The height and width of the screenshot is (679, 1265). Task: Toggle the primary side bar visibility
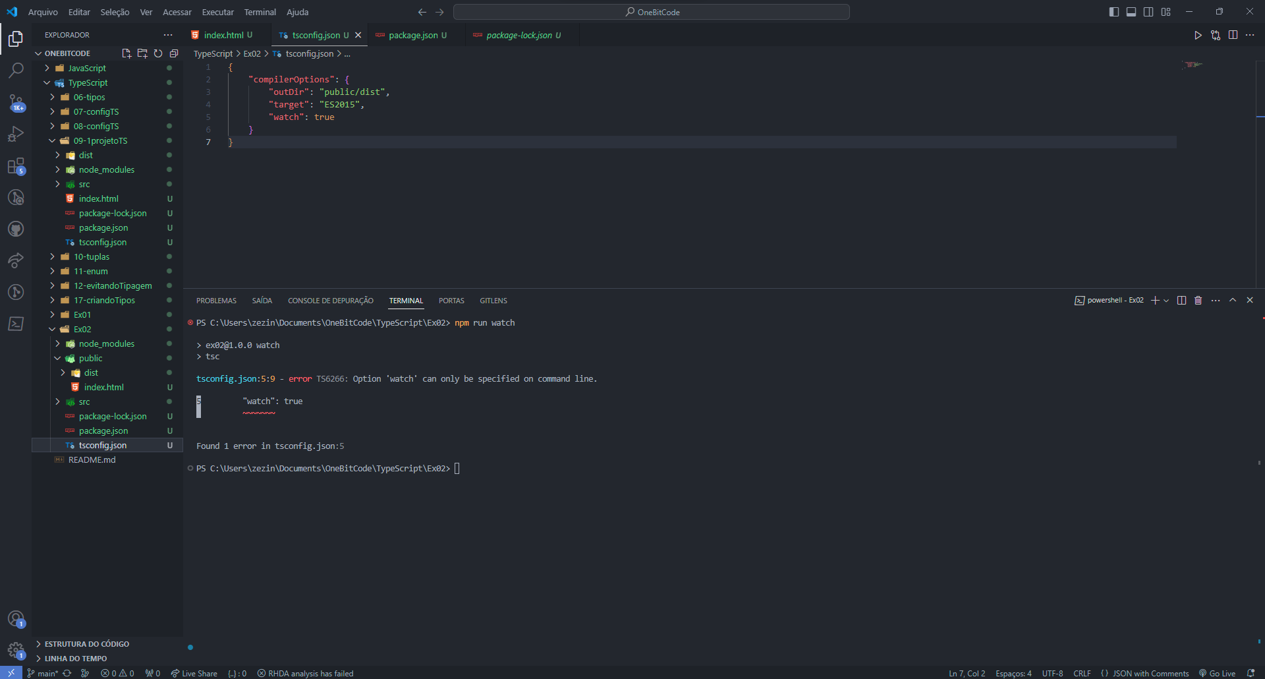click(1114, 12)
